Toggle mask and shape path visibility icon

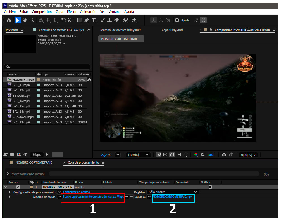click(172, 155)
